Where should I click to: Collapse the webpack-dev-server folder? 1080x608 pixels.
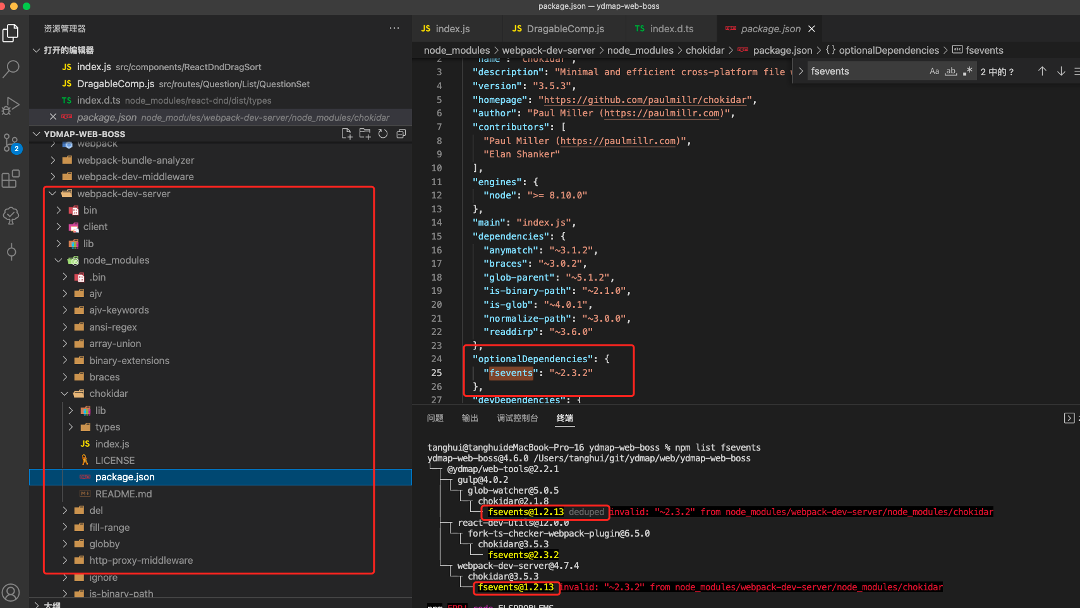tap(52, 193)
